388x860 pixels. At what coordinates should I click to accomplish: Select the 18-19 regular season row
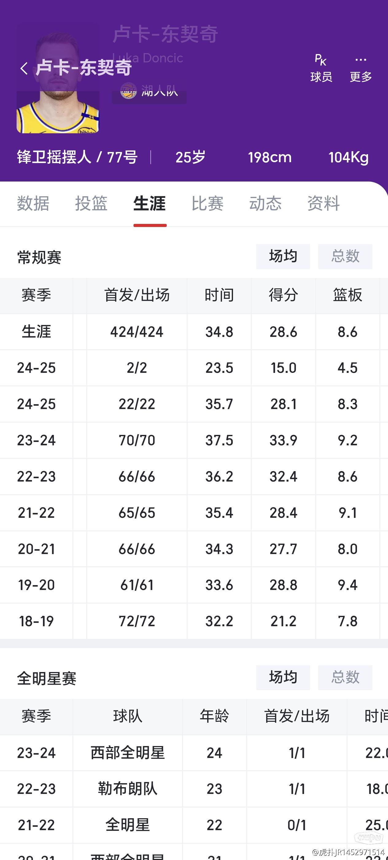pyautogui.click(x=194, y=621)
